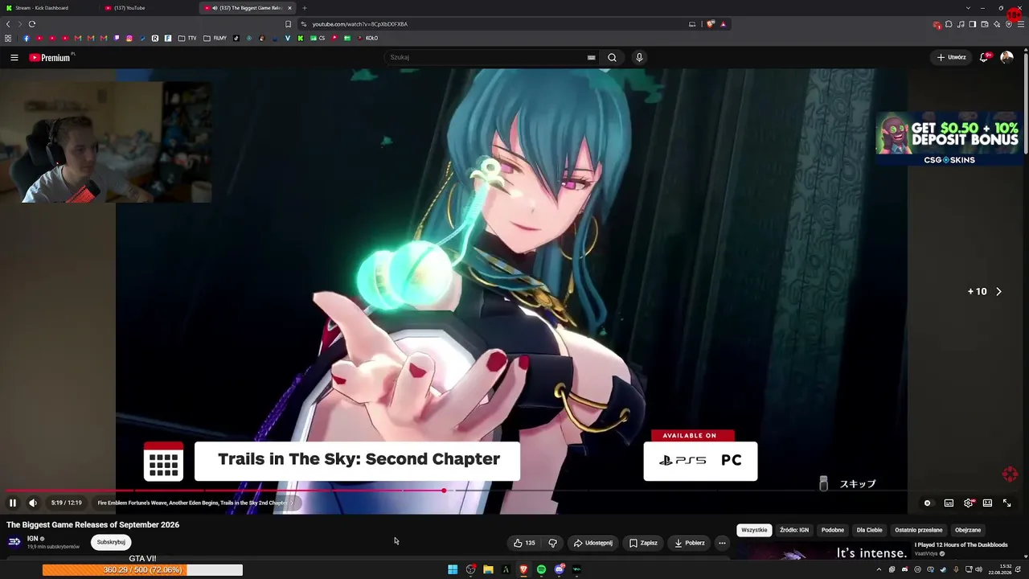The width and height of the screenshot is (1029, 579).
Task: Open File Explorer from taskbar
Action: pyautogui.click(x=488, y=569)
